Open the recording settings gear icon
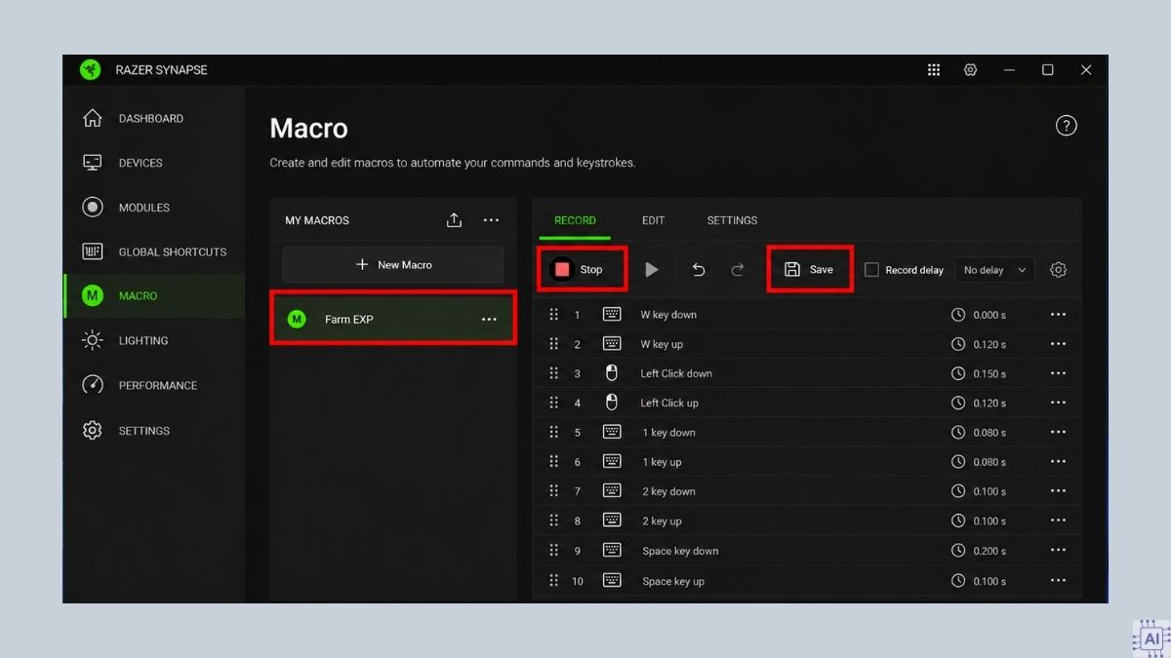Image resolution: width=1171 pixels, height=658 pixels. click(x=1059, y=270)
